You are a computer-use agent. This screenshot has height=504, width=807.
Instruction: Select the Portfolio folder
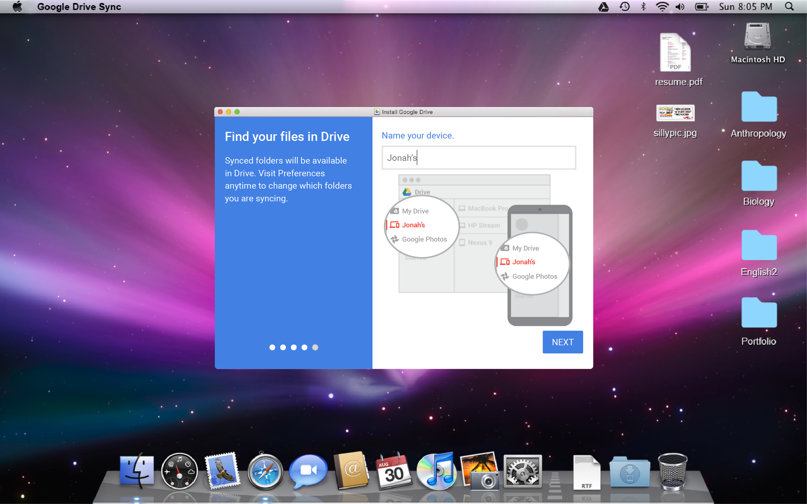pos(759,313)
